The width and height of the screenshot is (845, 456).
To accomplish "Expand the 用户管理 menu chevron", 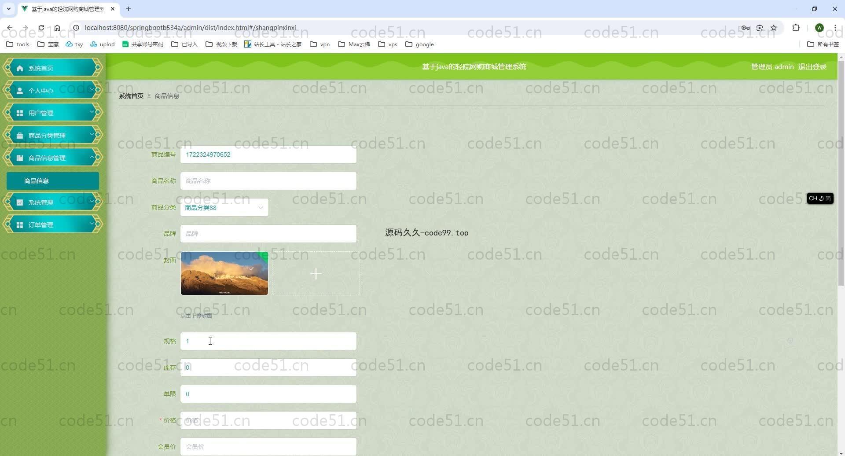I will click(92, 112).
